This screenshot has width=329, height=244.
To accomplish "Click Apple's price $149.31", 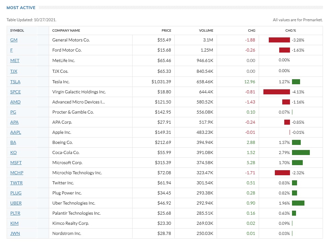I will point(163,132).
